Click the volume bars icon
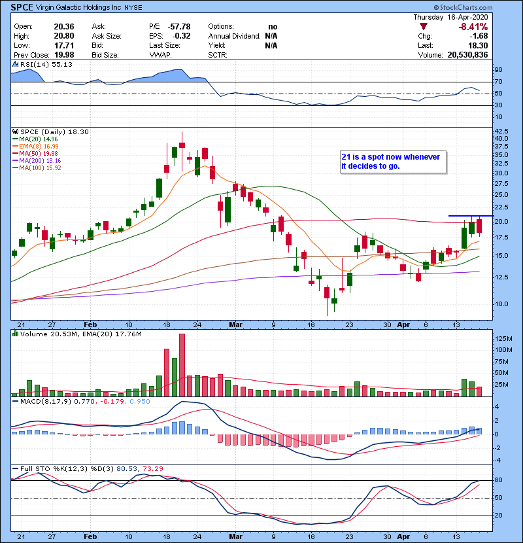Image resolution: width=523 pixels, height=543 pixels. [x=15, y=334]
